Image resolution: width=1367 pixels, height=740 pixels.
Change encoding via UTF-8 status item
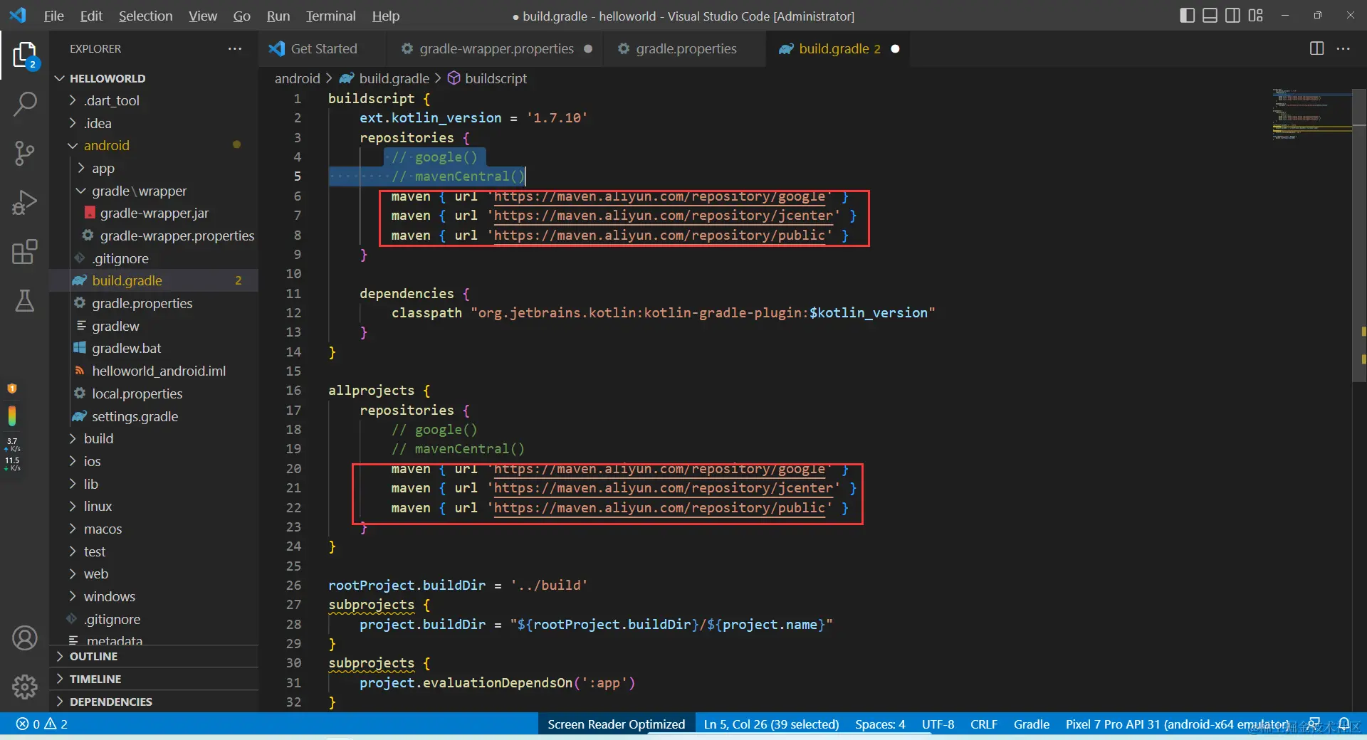[938, 724]
